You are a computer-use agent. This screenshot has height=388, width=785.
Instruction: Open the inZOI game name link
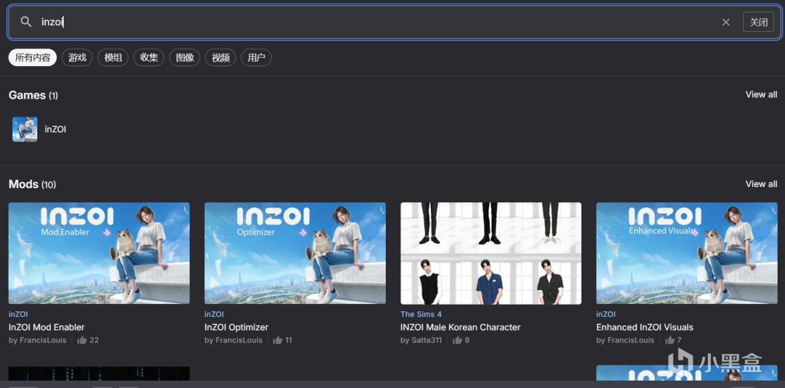click(55, 129)
